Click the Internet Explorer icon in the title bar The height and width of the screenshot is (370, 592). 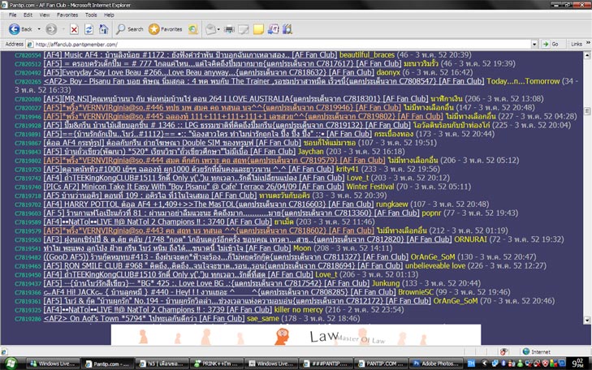coord(5,5)
